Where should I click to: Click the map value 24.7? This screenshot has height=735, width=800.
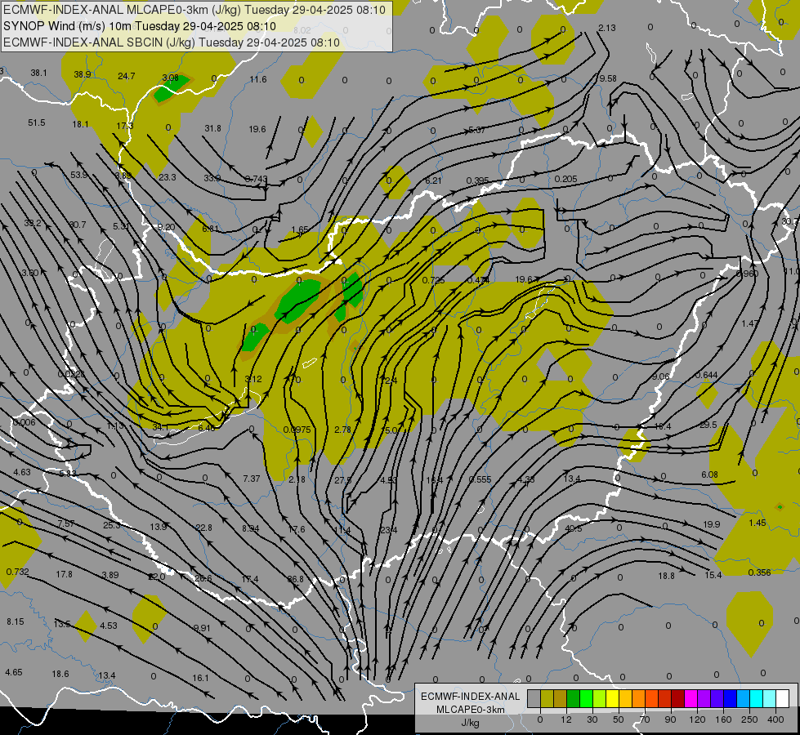126,76
